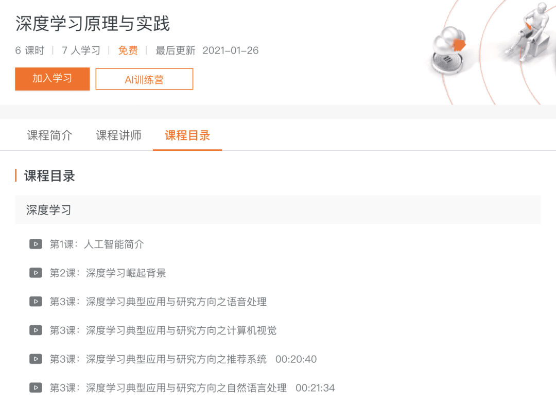Open lesson 第2课：深度学习崛起背景
The image size is (556, 405).
108,273
